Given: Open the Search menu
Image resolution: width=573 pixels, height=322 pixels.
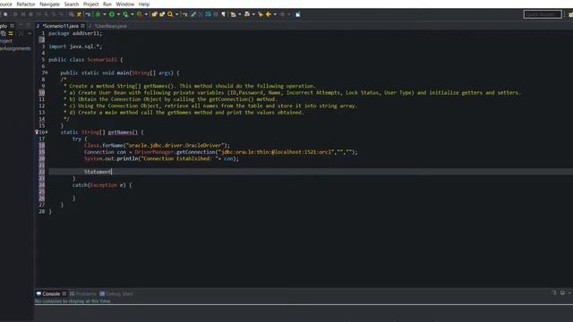Looking at the screenshot, I should point(72,4).
